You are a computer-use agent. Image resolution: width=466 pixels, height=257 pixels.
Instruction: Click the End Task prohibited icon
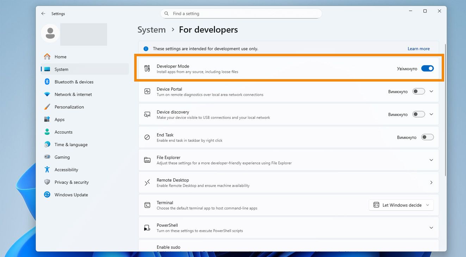click(147, 137)
